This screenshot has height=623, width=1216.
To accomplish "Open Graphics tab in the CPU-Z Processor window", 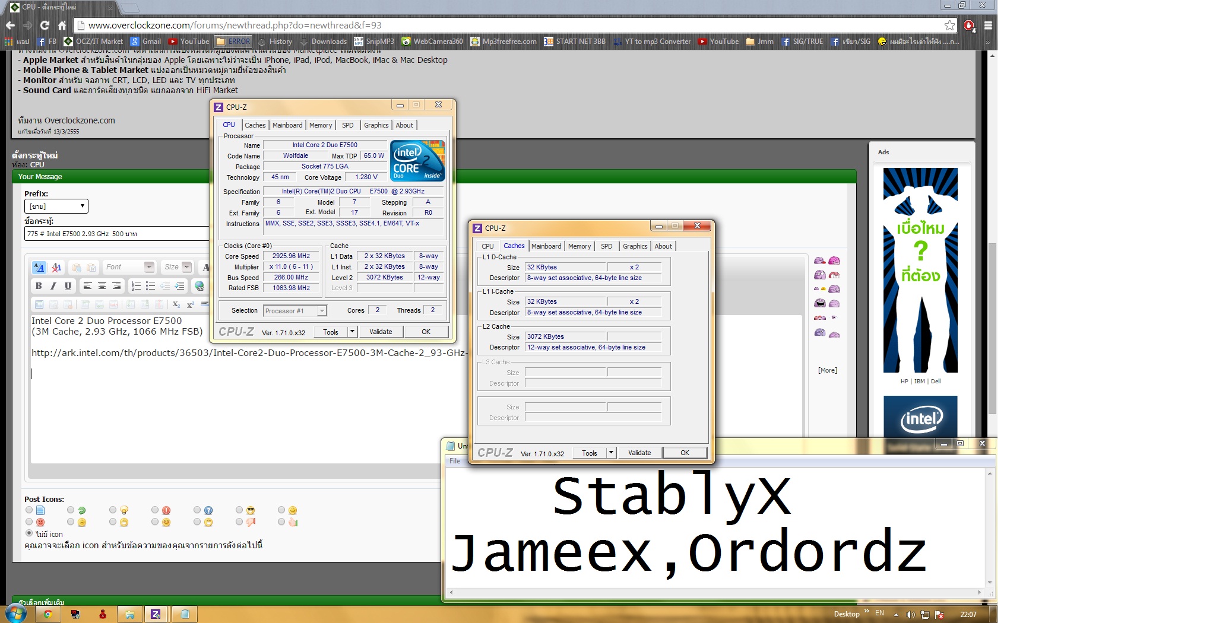I will click(x=376, y=125).
